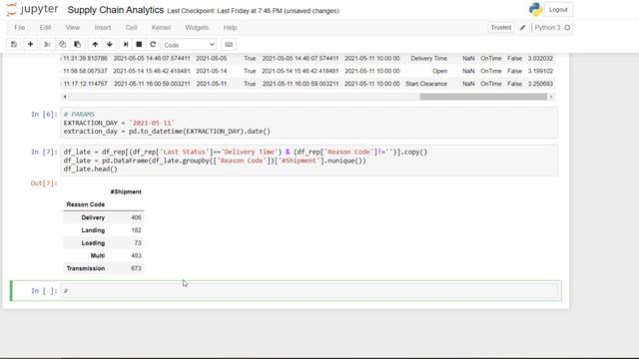Click the #Shipment column header
The height and width of the screenshot is (359, 639).
pos(126,191)
